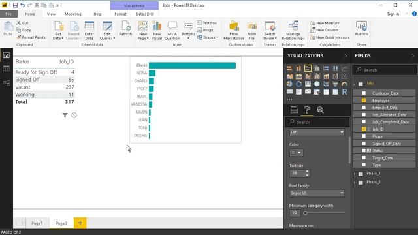418x235 pixels.
Task: Select the highlighted clustered bar chart visualization
Action: click(308, 69)
